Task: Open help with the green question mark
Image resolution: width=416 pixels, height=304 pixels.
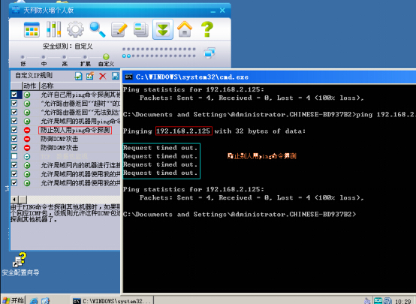Action: 207,29
